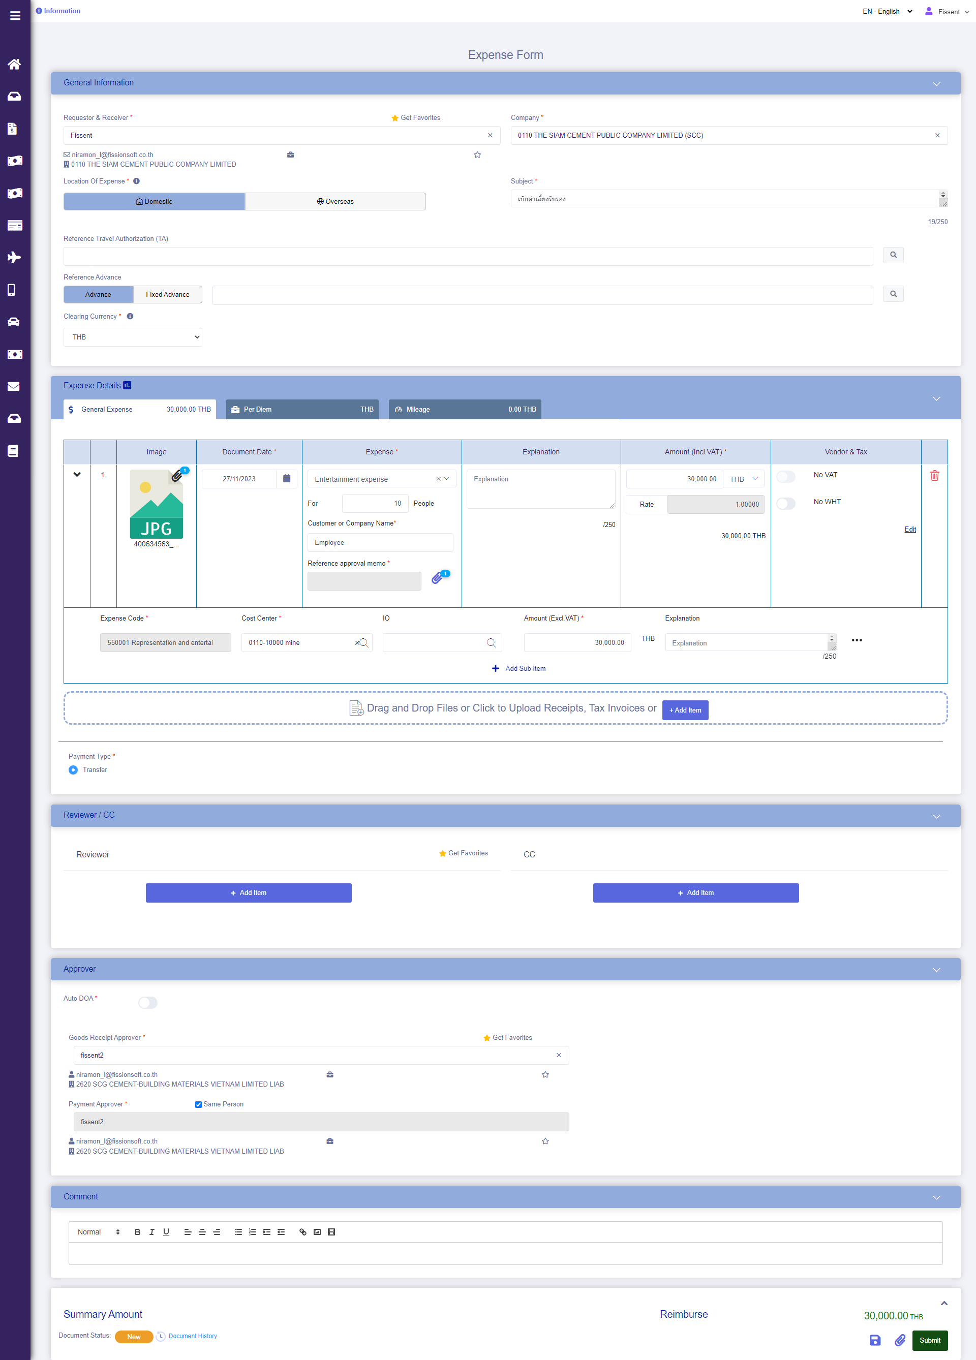Enable the No VAT toggle
The image size is (976, 1360).
point(785,476)
